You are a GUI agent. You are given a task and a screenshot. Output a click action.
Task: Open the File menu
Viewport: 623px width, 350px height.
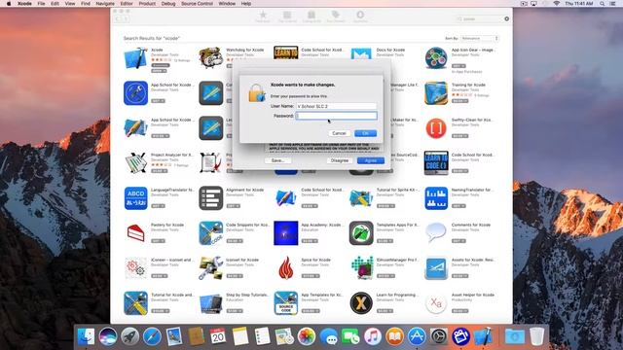coord(41,4)
